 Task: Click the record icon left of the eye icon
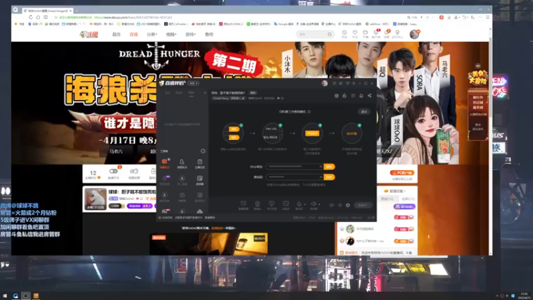[x=331, y=205]
